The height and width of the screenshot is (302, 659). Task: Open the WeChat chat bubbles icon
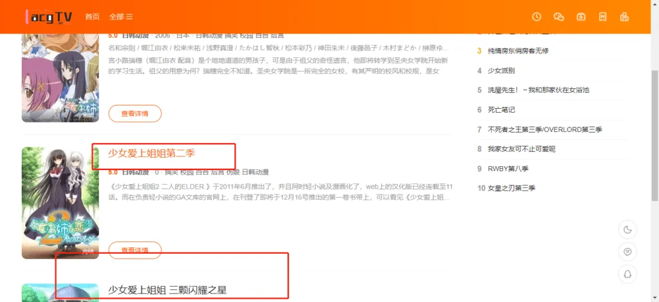tap(559, 17)
